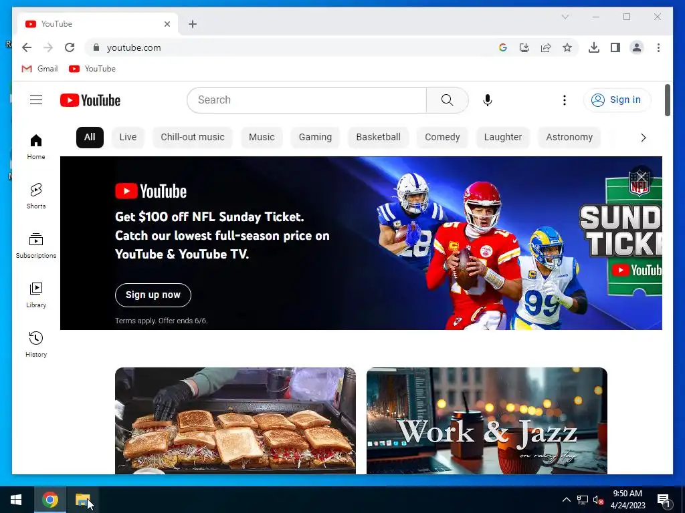
Task: Open File Explorer from taskbar
Action: (x=82, y=500)
